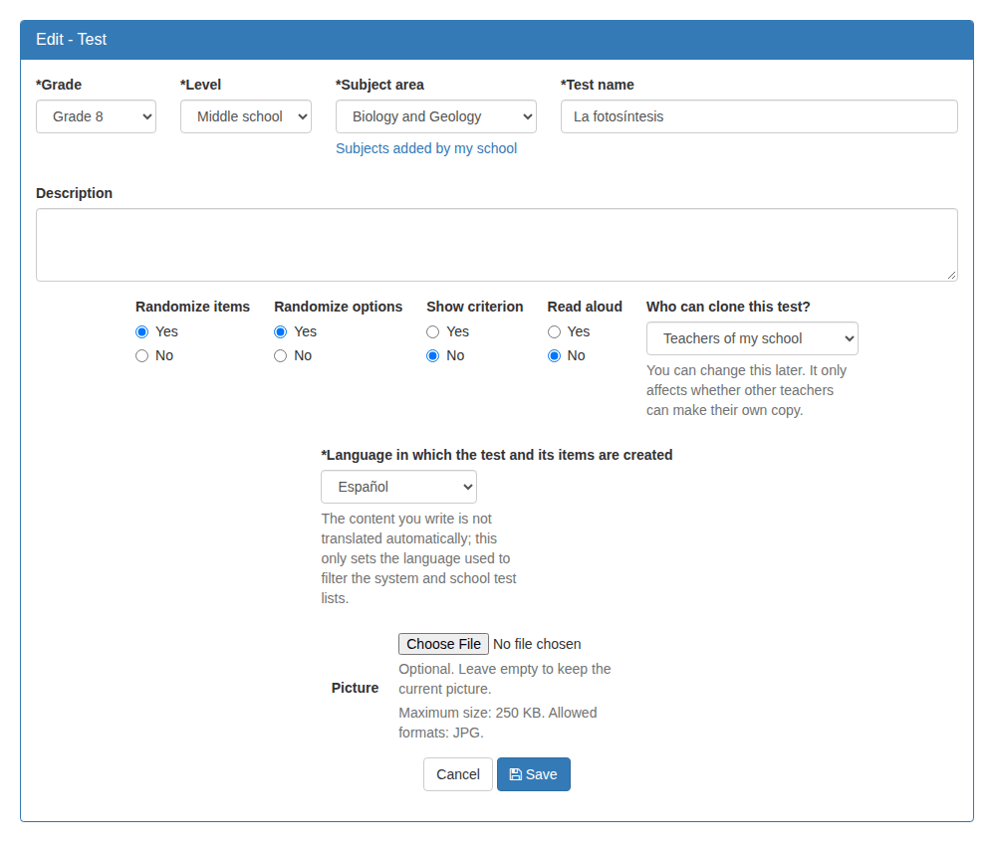Select No for Randomize items
The image size is (994, 843).
click(142, 356)
